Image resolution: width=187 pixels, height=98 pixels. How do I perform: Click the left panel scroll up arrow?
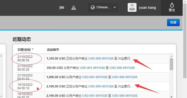point(1,56)
